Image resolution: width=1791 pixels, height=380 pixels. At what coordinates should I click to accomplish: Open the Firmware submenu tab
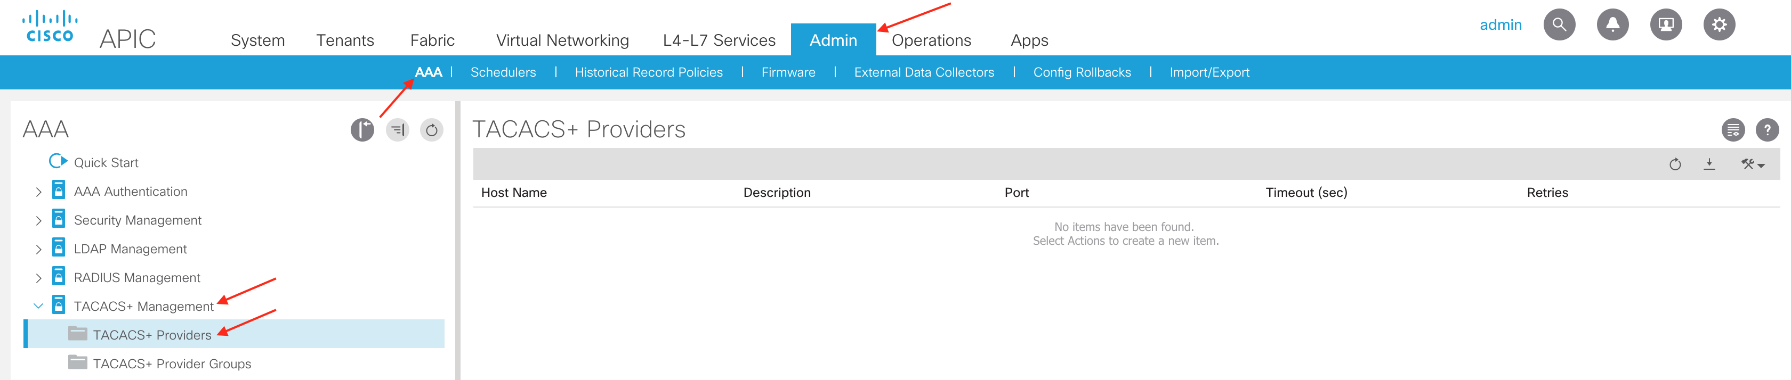pos(788,72)
